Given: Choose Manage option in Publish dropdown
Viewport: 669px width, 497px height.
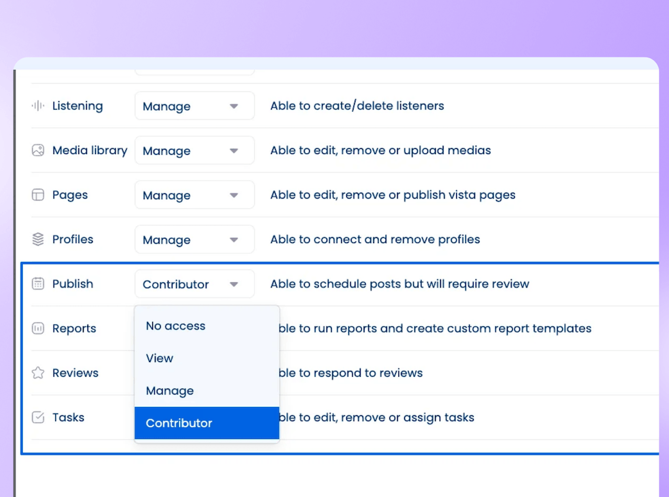Looking at the screenshot, I should (207, 391).
